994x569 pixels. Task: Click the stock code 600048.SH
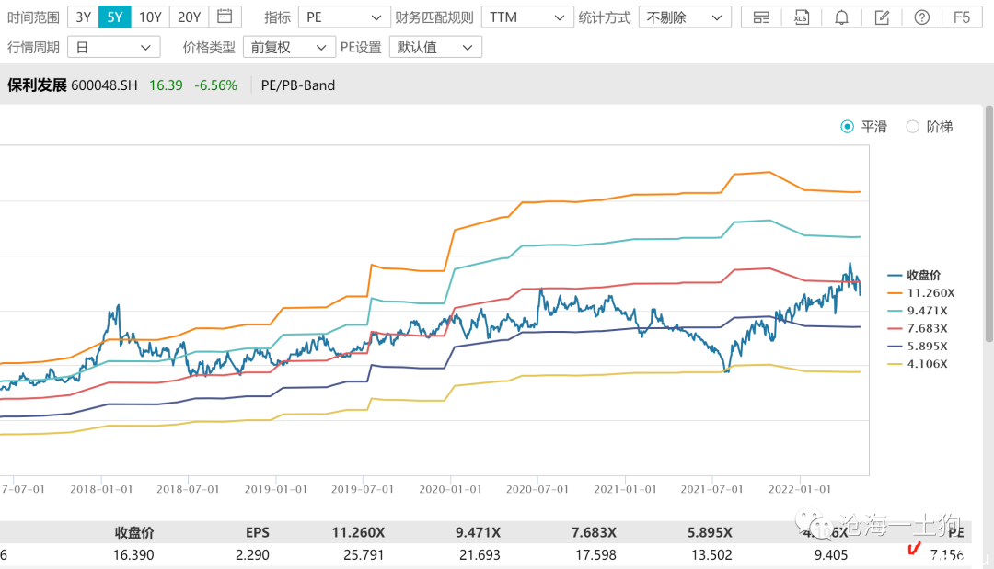pos(104,85)
